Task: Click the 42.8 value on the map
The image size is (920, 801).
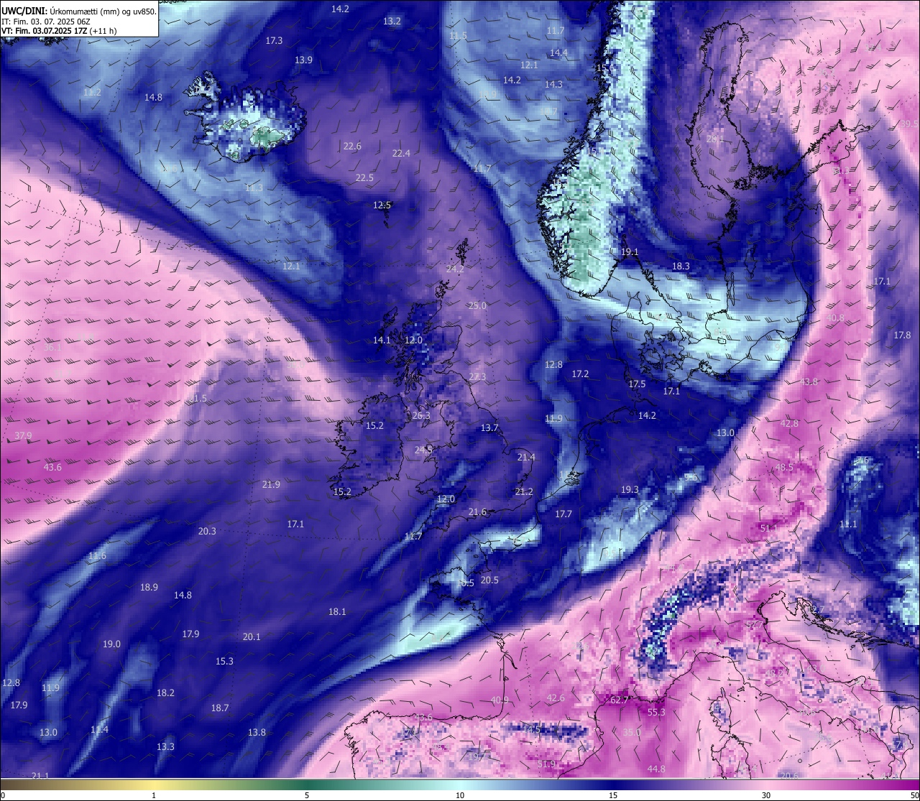Action: coord(789,424)
